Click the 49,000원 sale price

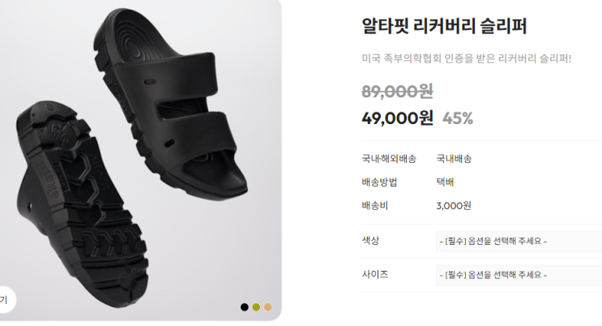pos(397,118)
